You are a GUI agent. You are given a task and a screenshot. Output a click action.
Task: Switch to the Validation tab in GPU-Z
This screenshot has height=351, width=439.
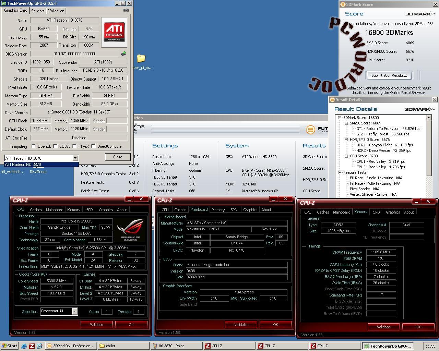(x=56, y=11)
